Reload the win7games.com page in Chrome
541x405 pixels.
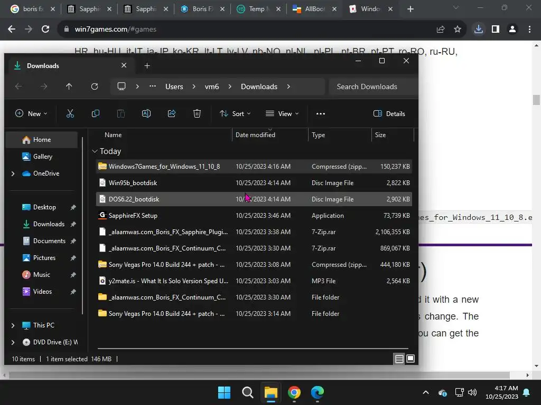45,30
